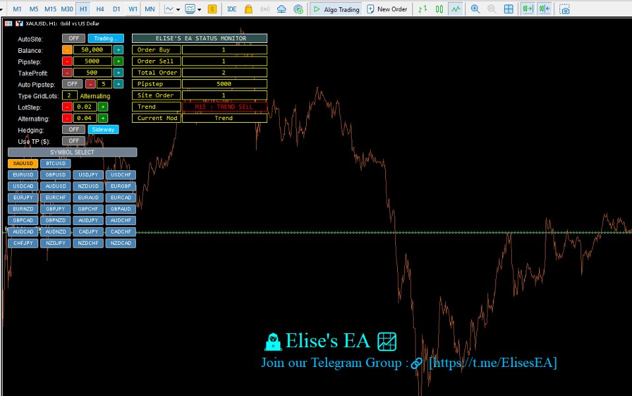Open the New Order dialog
The height and width of the screenshot is (396, 632).
(387, 9)
